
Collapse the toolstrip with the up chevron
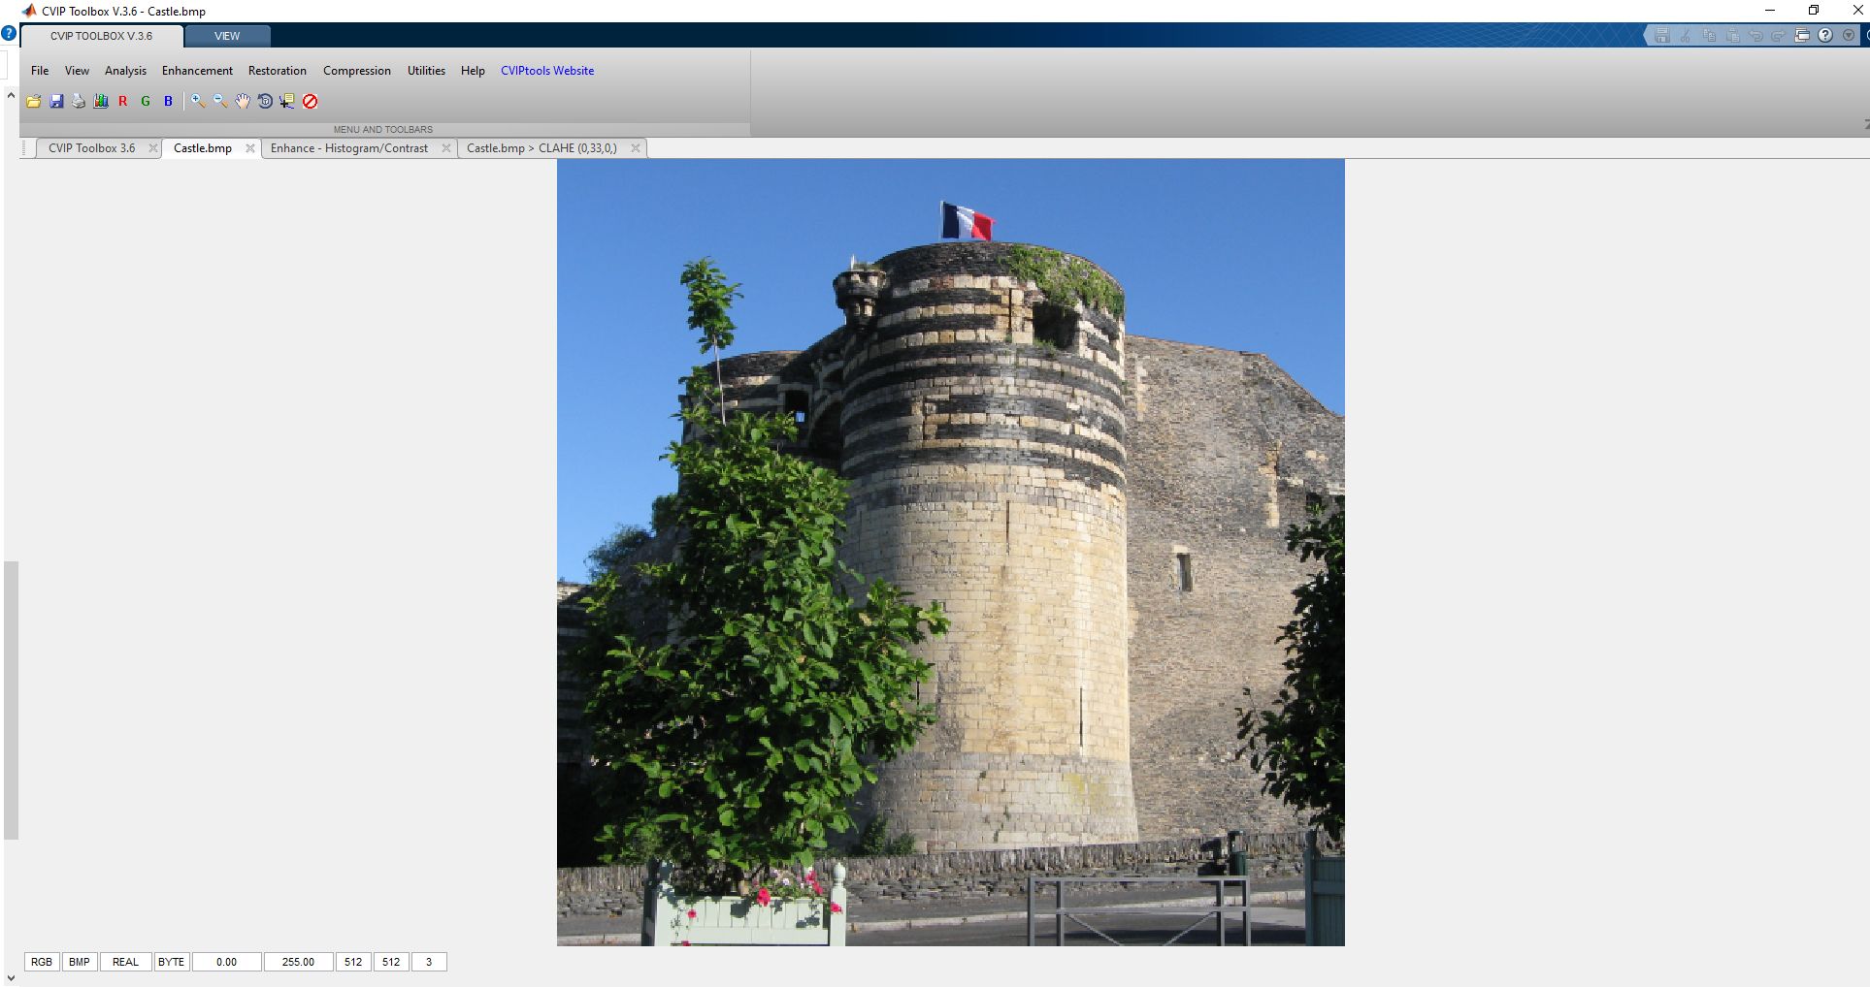(11, 95)
